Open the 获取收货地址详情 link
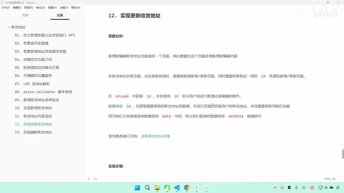The image size is (344, 193). (x=156, y=136)
